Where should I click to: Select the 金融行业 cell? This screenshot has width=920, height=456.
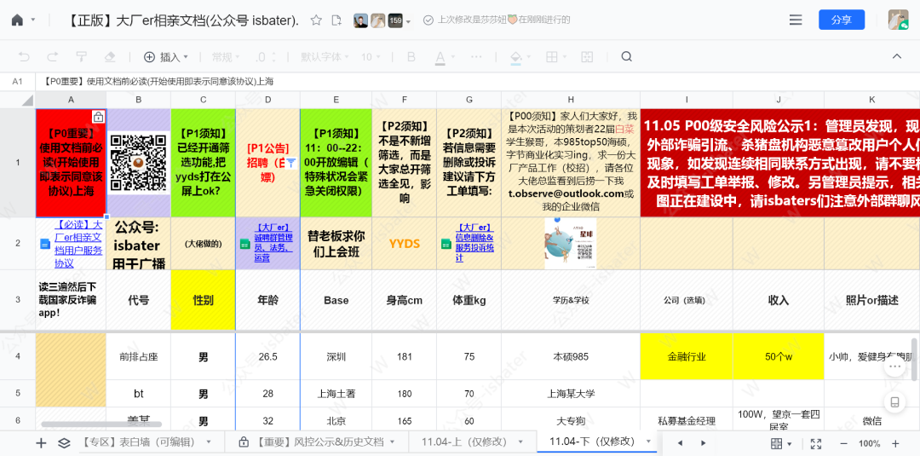click(x=686, y=356)
